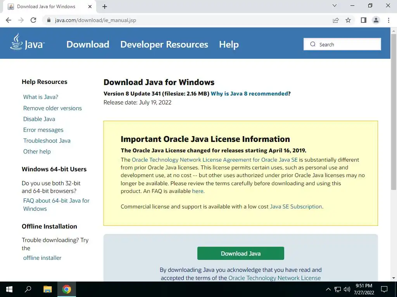Open the Disable Java link
Screen dimensions: 397x297
39,119
